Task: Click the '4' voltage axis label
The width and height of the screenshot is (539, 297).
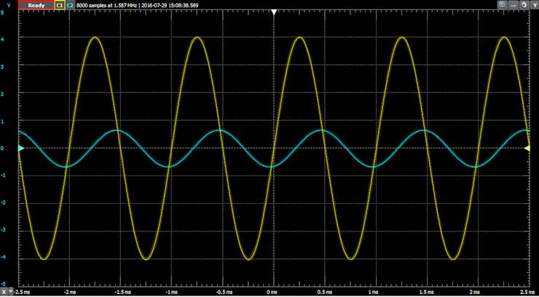Action: click(2, 39)
